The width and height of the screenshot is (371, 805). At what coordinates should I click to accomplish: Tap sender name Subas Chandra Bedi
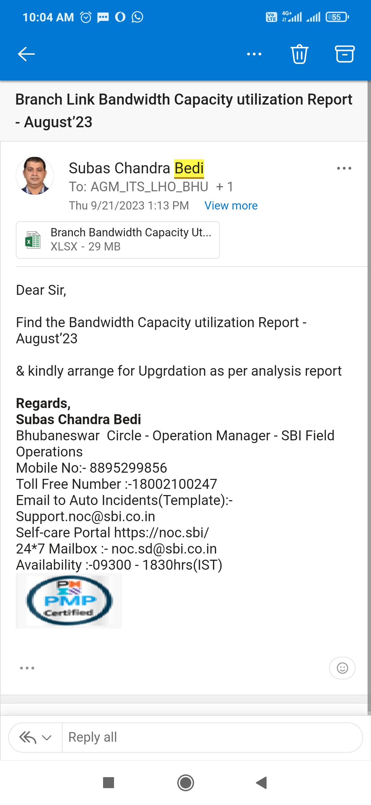[136, 168]
